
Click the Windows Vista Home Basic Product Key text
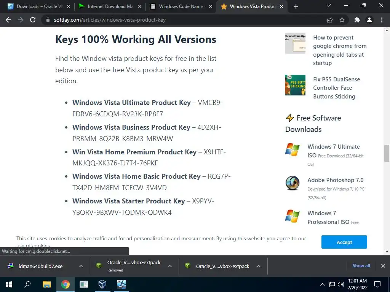[136, 176]
